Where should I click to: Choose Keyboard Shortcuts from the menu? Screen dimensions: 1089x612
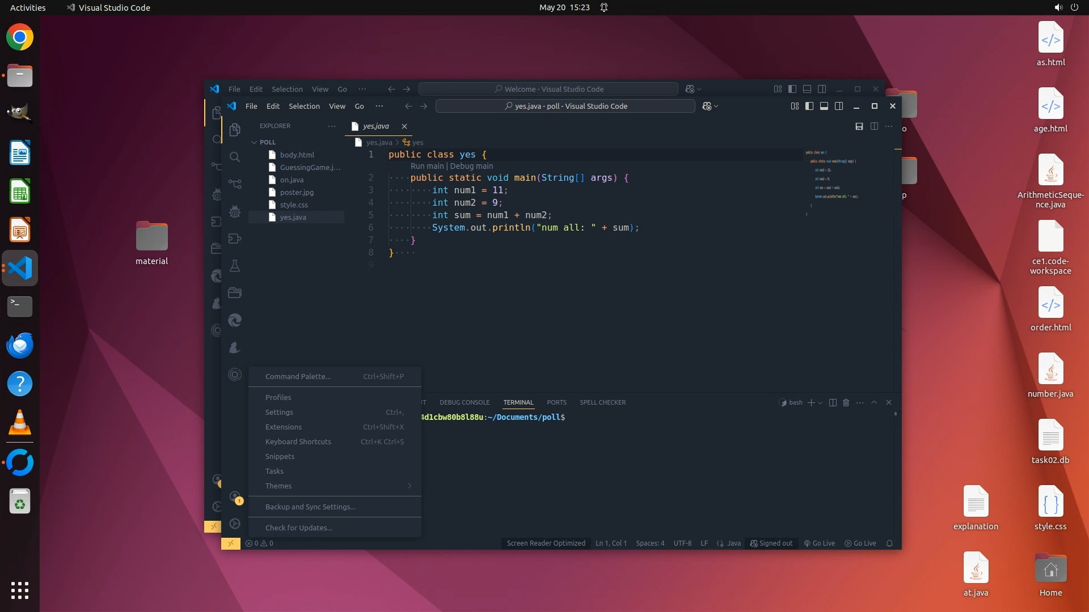(298, 441)
